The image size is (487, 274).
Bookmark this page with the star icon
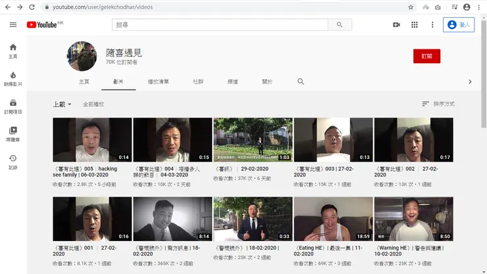click(x=411, y=7)
